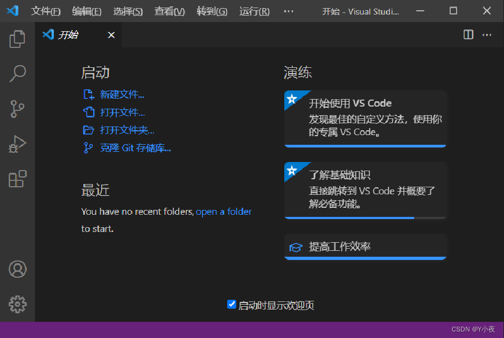Click the 启动 section heading
The image size is (504, 338).
point(95,73)
